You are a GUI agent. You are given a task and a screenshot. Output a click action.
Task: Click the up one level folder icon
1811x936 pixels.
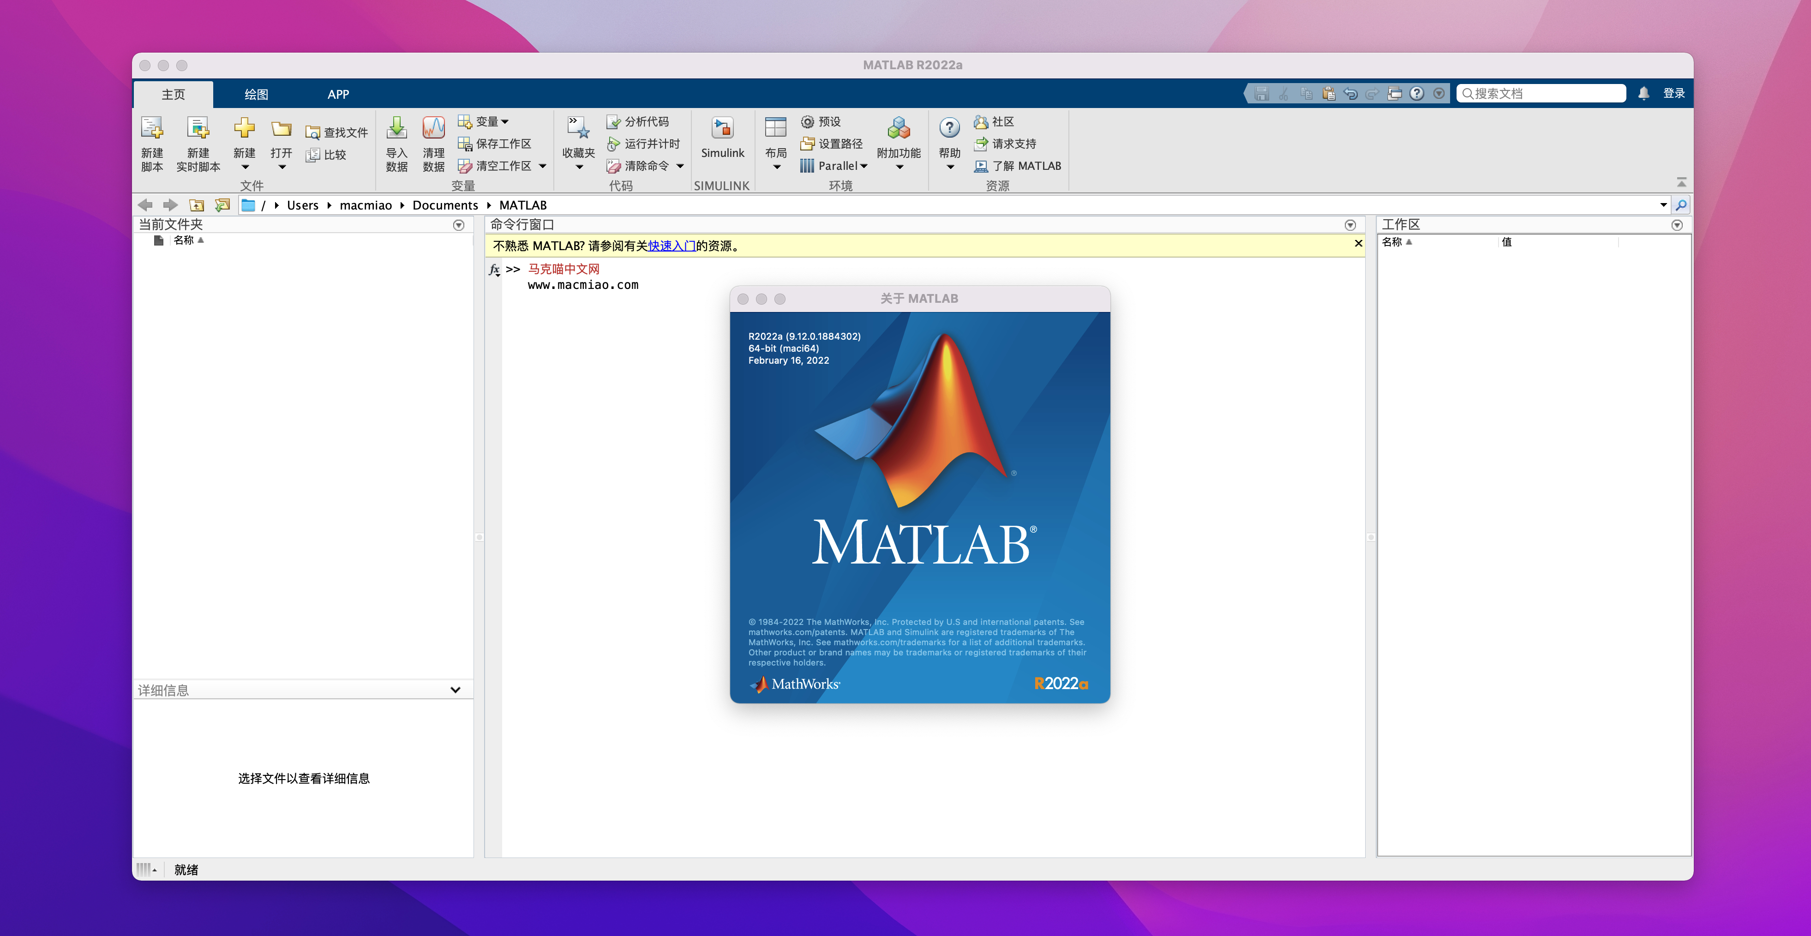pyautogui.click(x=197, y=205)
